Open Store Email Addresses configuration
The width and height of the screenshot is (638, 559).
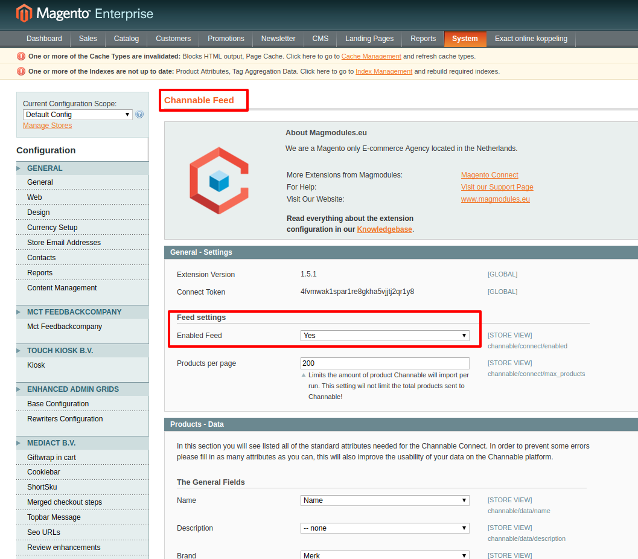pos(83,243)
